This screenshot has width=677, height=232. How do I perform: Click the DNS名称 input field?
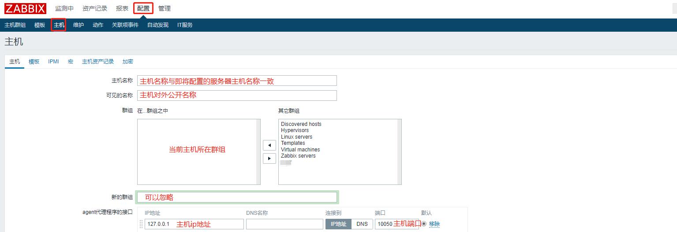(284, 224)
